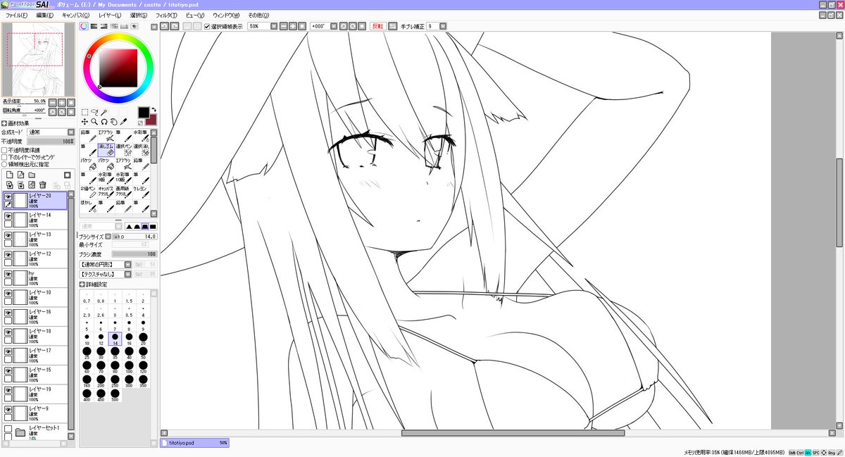Select the ぼかし blur tool
Image resolution: width=845 pixels, height=457 pixels.
tap(89, 206)
